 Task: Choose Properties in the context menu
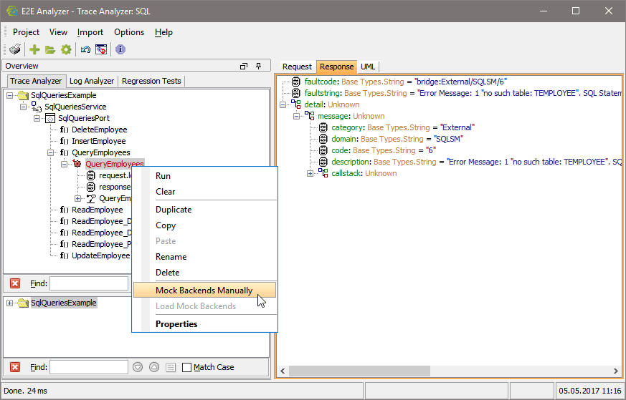(x=176, y=324)
